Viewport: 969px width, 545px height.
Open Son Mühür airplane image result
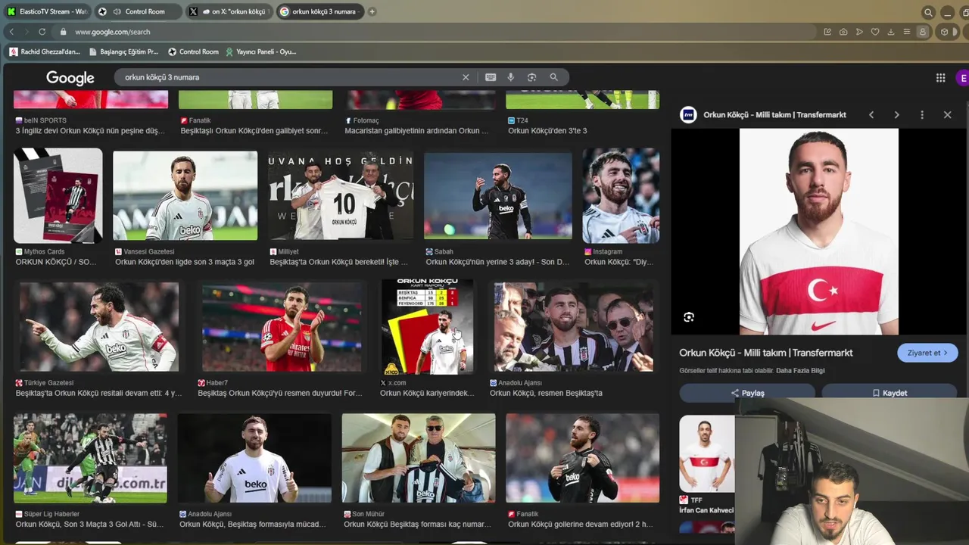pos(419,459)
